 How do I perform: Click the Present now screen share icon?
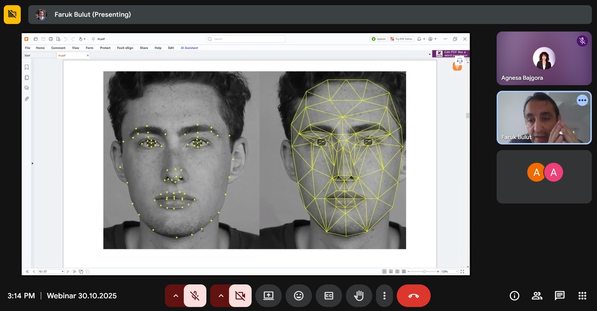(x=269, y=296)
